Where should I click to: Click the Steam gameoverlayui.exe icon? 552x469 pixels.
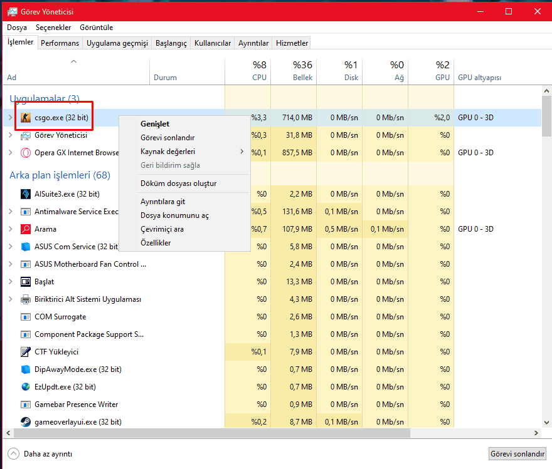[26, 422]
